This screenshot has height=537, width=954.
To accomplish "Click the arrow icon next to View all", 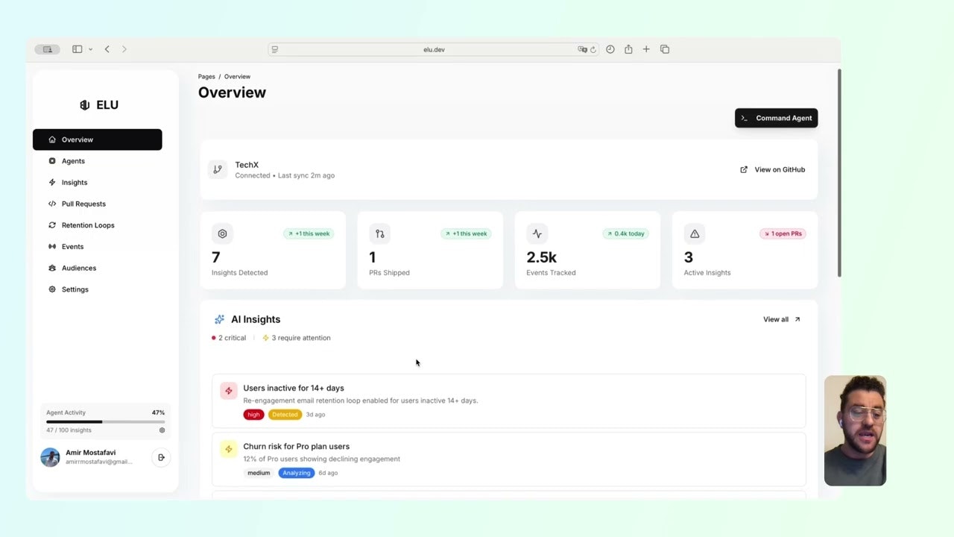I will pyautogui.click(x=797, y=319).
